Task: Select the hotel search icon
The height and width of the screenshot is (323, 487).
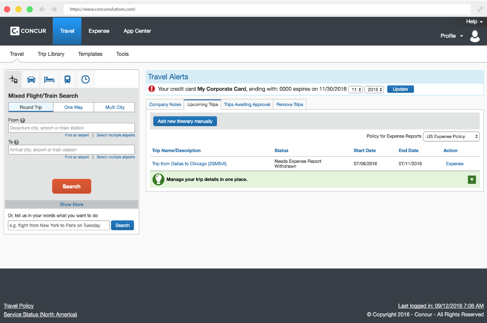Action: click(x=49, y=79)
